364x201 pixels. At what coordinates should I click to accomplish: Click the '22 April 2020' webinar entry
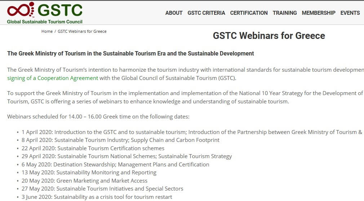[x=93, y=148]
